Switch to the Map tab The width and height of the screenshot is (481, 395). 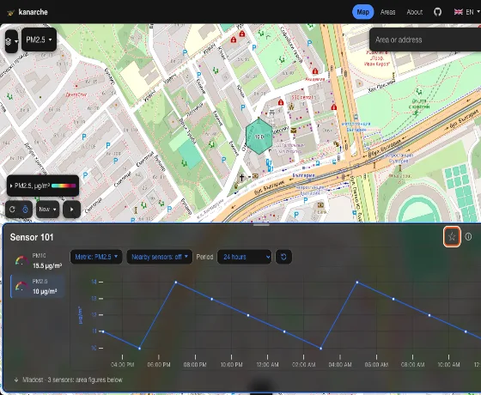(x=362, y=12)
